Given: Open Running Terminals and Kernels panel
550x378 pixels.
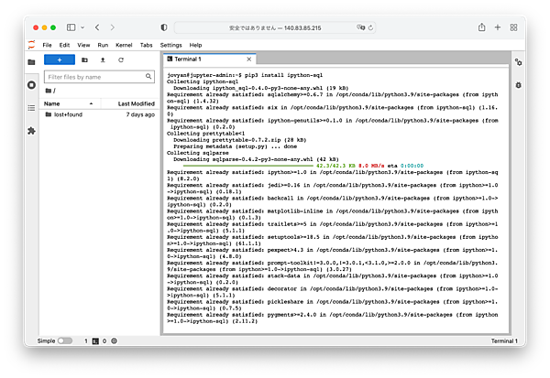Looking at the screenshot, I should click(31, 85).
